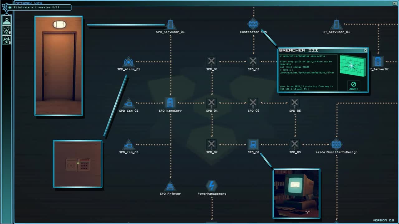Image resolution: width=399 pixels, height=224 pixels.
Task: Open the SPD_08 computer node
Action: [x=253, y=144]
